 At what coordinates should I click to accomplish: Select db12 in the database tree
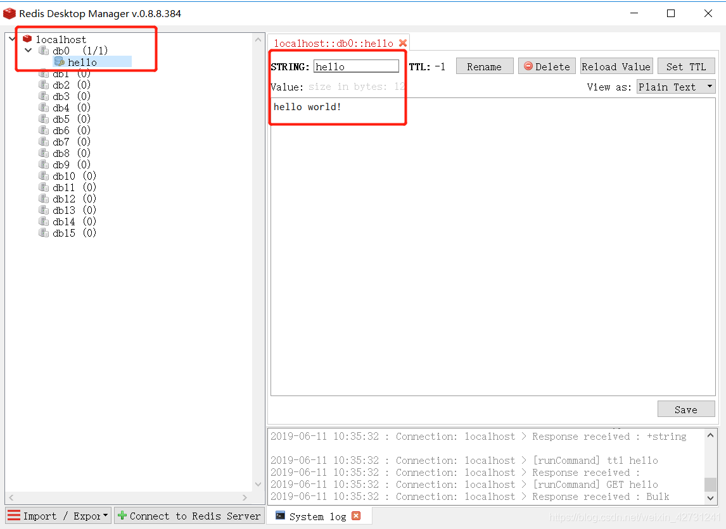point(68,199)
